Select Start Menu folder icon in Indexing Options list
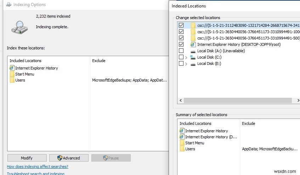Screen dimensions: 300x175 click(12, 74)
